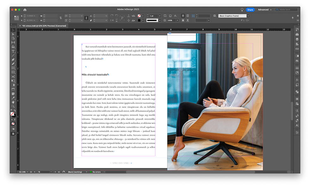This screenshot has height=186, width=310.
Task: Select the Rectangle tool
Action: point(13,72)
